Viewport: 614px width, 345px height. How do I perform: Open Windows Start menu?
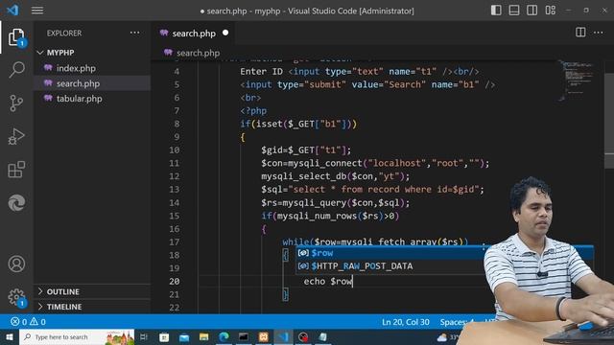tap(10, 336)
